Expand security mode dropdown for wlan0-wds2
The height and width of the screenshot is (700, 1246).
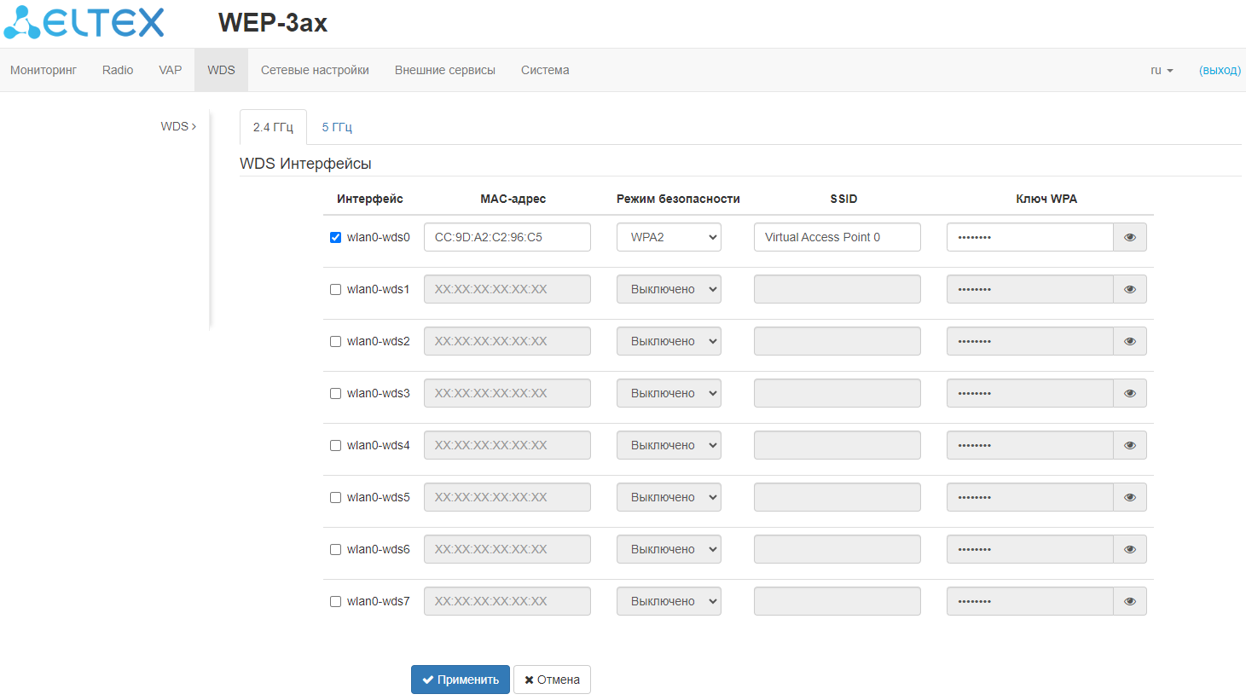669,341
